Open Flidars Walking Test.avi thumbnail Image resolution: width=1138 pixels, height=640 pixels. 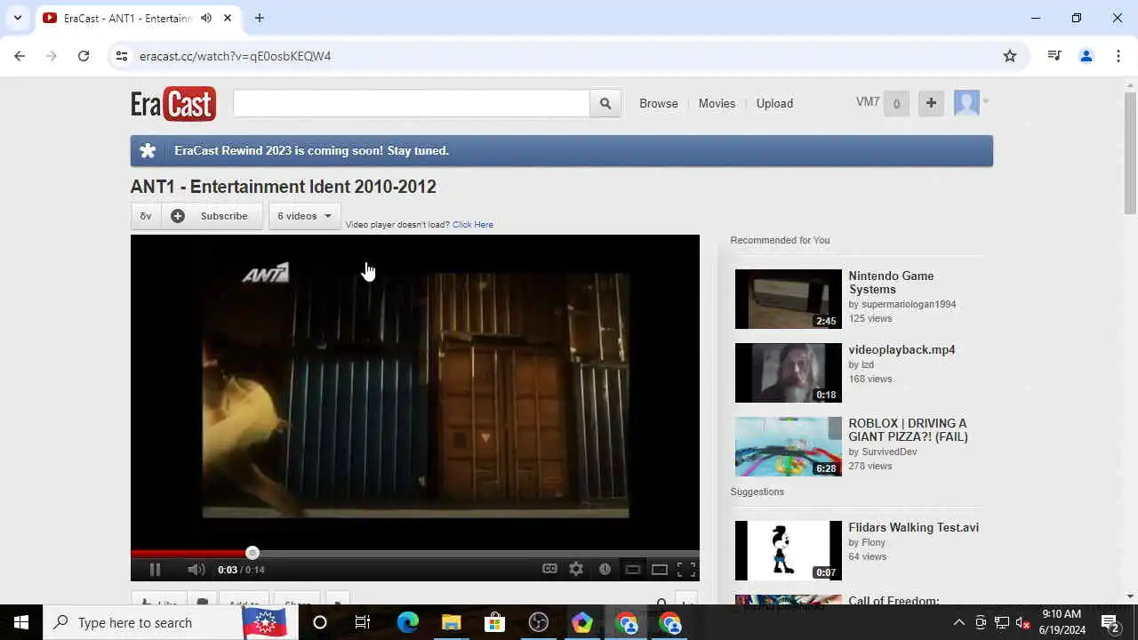789,550
